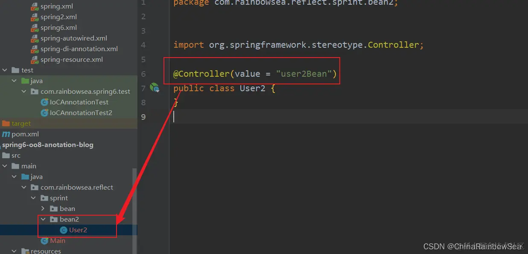This screenshot has width=528, height=254.
Task: Click the package declaration line
Action: (x=286, y=3)
